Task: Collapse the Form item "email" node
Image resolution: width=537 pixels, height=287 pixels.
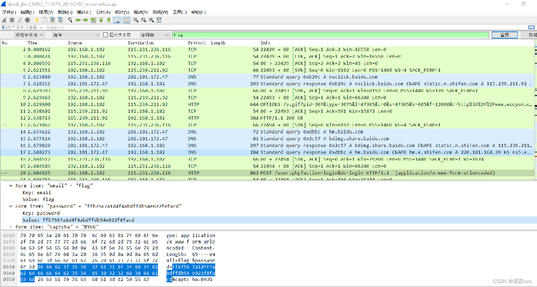Action: tap(11, 186)
